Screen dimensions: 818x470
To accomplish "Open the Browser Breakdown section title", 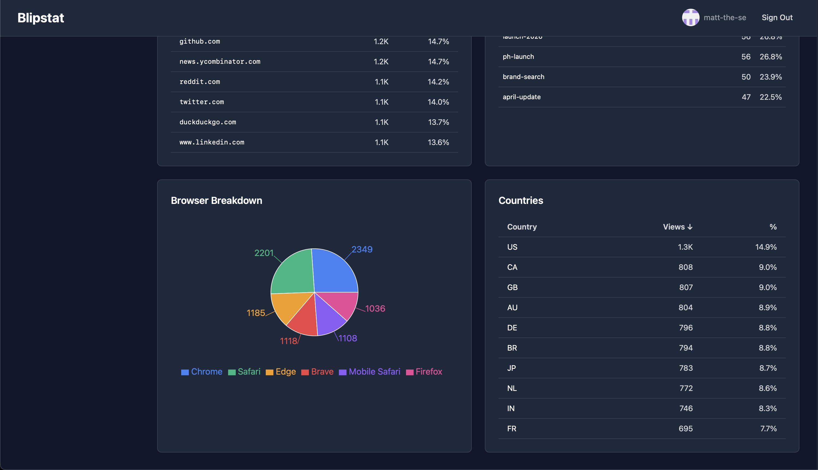I will click(x=216, y=200).
